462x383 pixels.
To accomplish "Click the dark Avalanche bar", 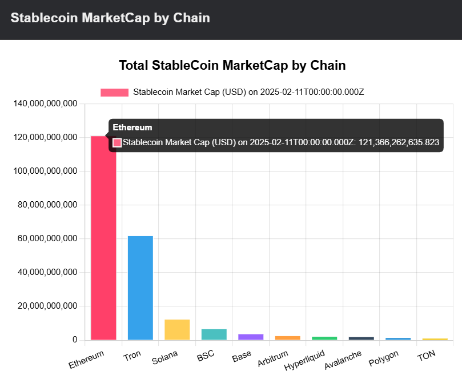I will tap(361, 338).
